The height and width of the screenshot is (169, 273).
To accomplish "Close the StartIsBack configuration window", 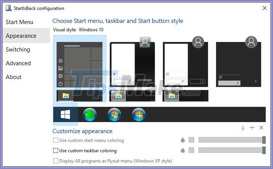I will coord(265,8).
